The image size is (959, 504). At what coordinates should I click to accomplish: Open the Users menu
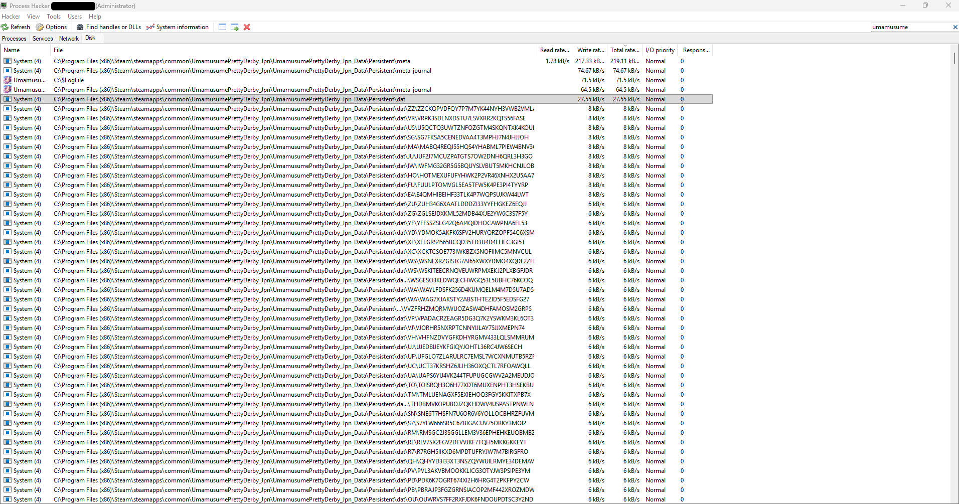pyautogui.click(x=75, y=17)
